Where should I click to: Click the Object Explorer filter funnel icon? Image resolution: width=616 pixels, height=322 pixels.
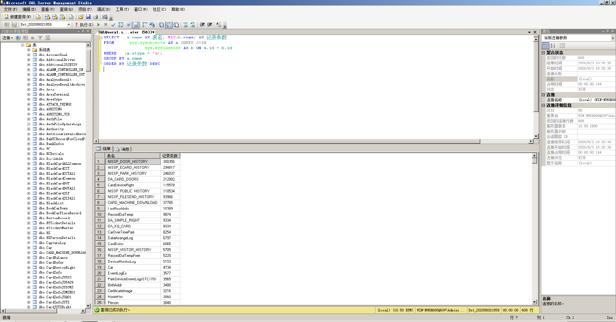pyautogui.click(x=40, y=38)
